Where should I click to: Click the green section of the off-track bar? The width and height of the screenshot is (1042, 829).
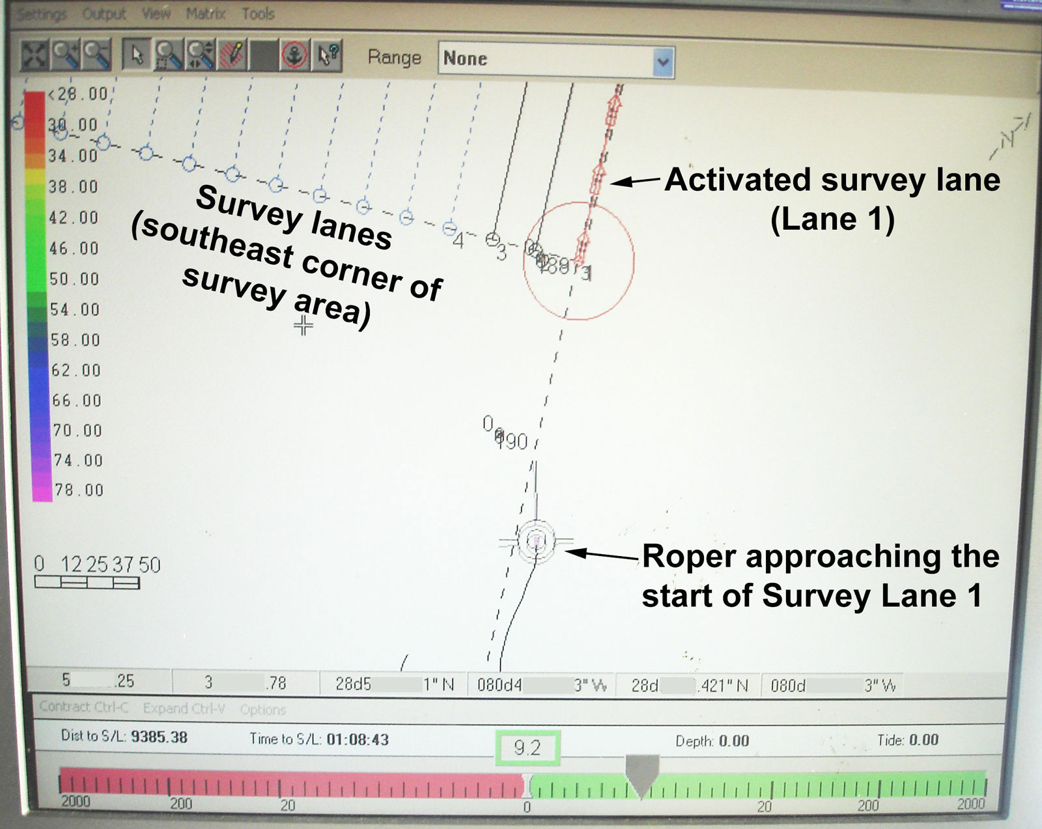coord(759,785)
